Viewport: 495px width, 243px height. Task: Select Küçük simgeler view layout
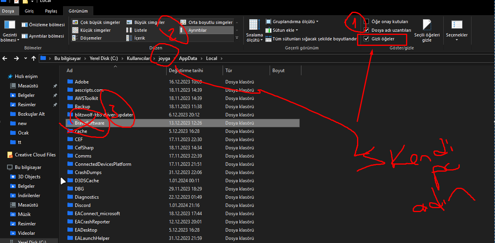tap(92, 30)
